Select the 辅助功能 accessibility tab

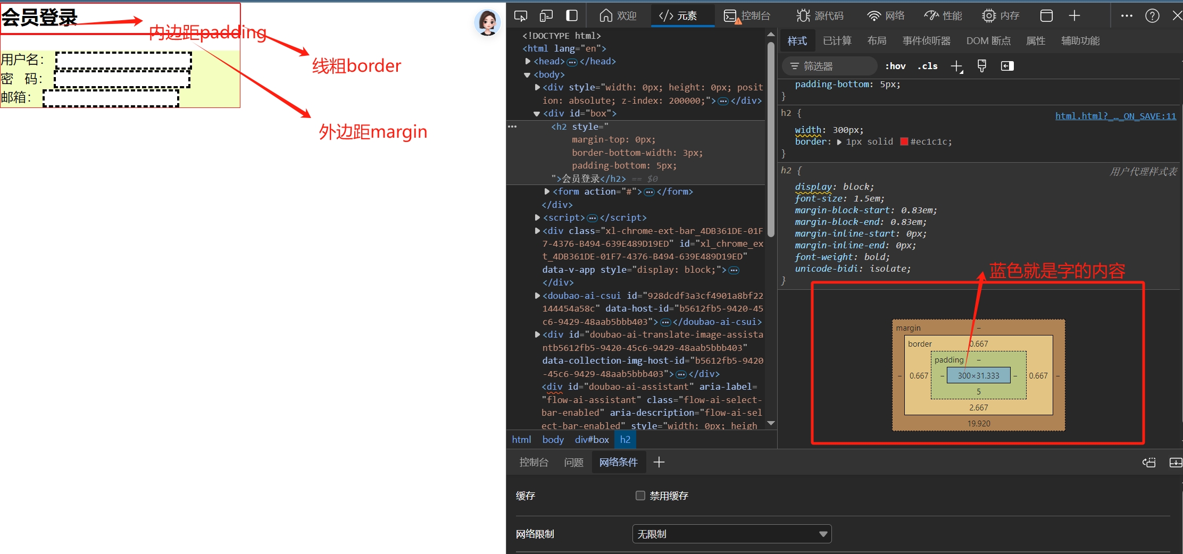[1080, 41]
